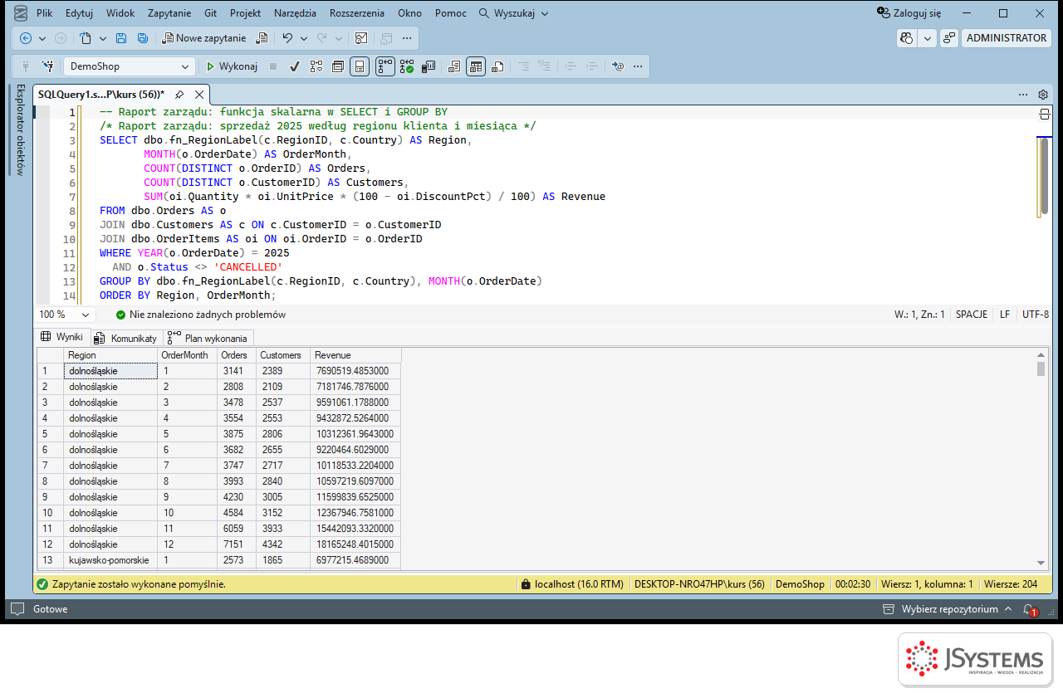Select the Revenue column header in results

click(x=355, y=355)
